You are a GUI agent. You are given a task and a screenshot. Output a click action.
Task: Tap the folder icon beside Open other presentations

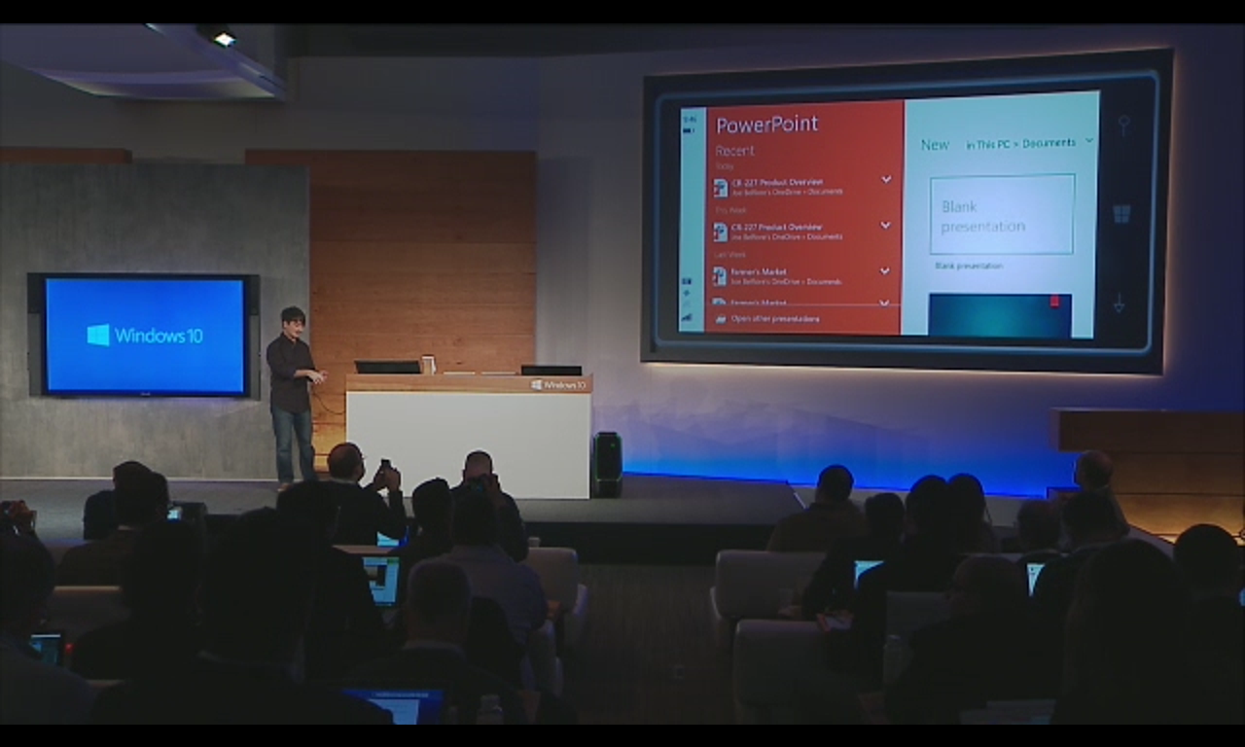tap(720, 318)
